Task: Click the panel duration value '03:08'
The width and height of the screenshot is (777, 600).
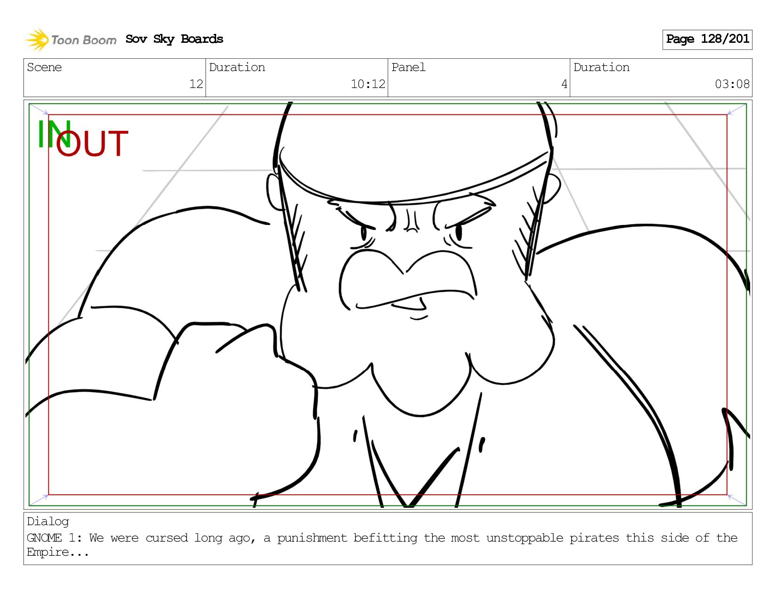Action: tap(732, 84)
